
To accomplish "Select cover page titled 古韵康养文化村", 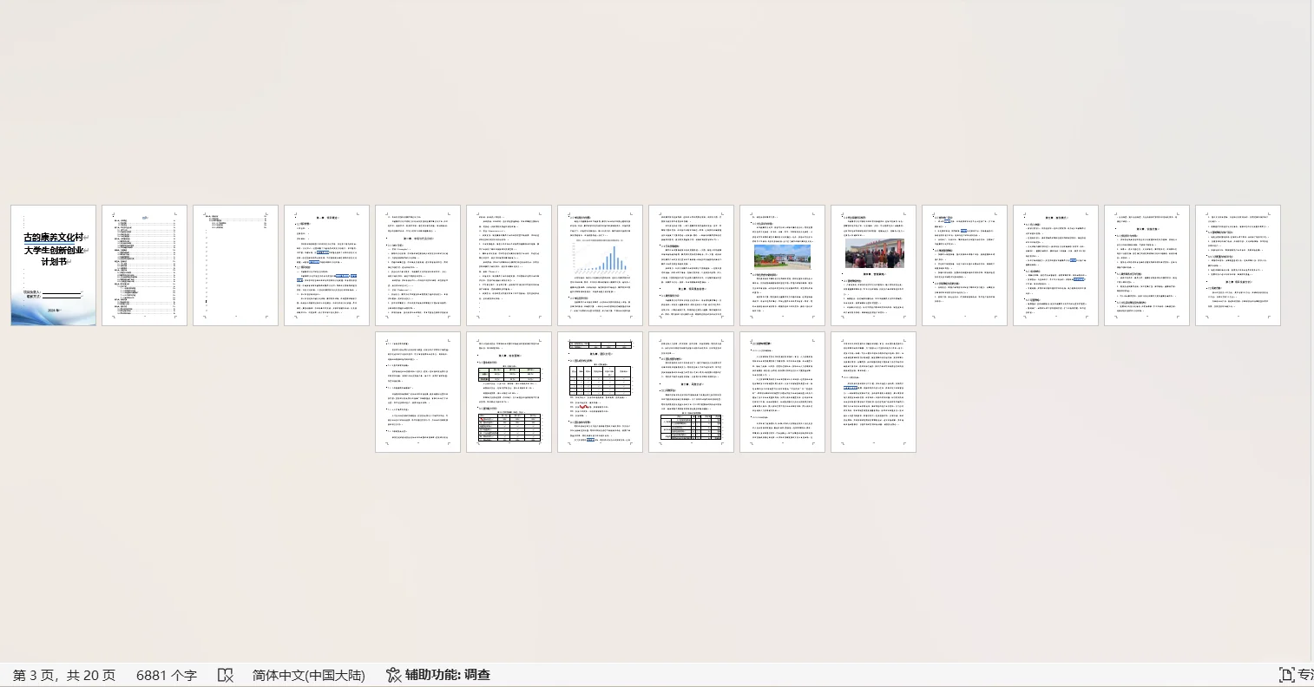I will [x=54, y=265].
